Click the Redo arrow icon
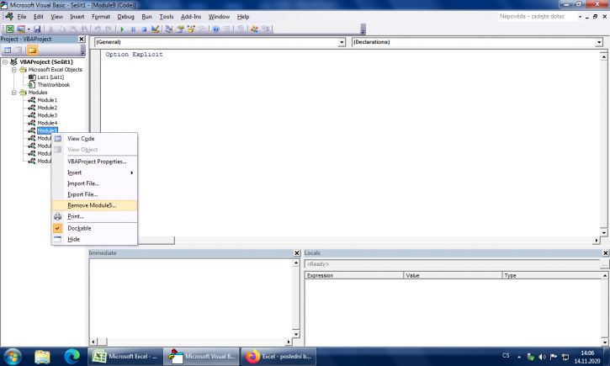 109,29
